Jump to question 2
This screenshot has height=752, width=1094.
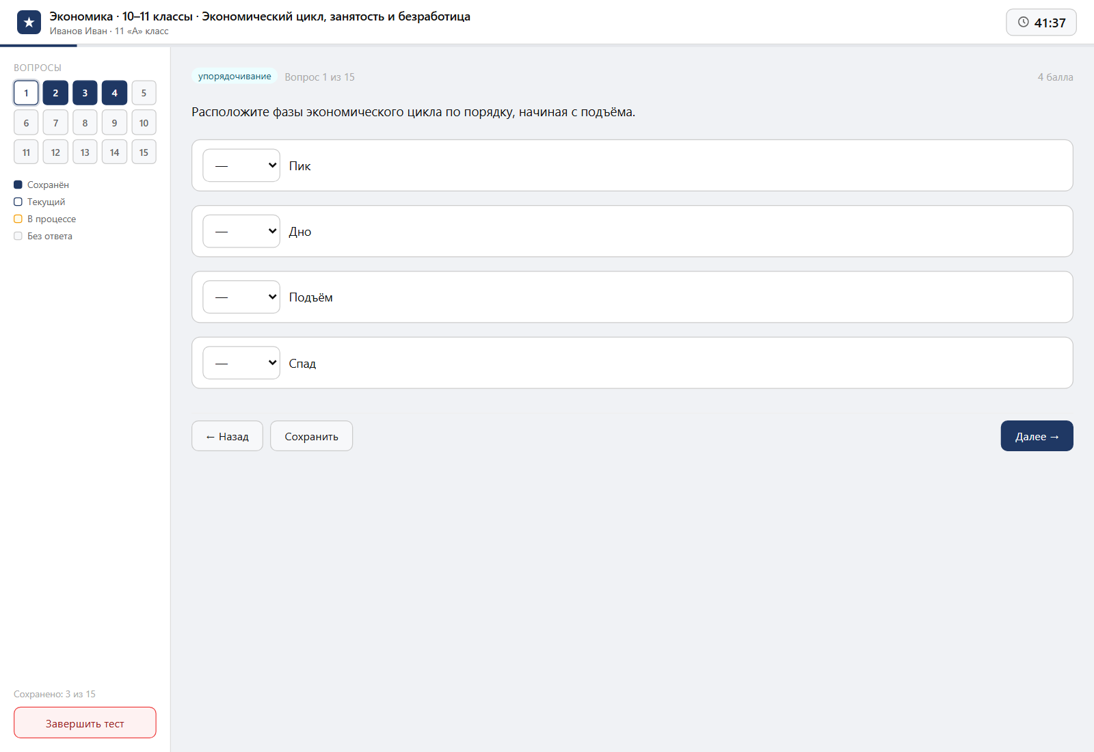[55, 93]
